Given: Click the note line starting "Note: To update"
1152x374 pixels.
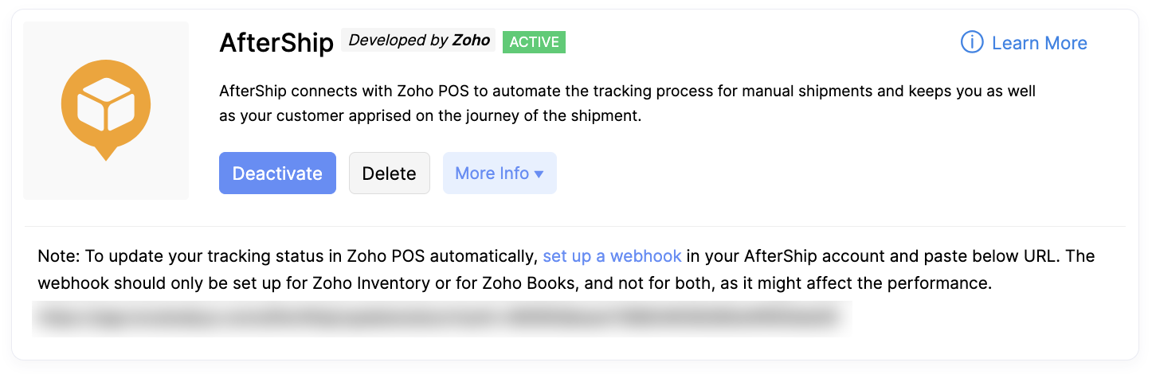Looking at the screenshot, I should 287,256.
